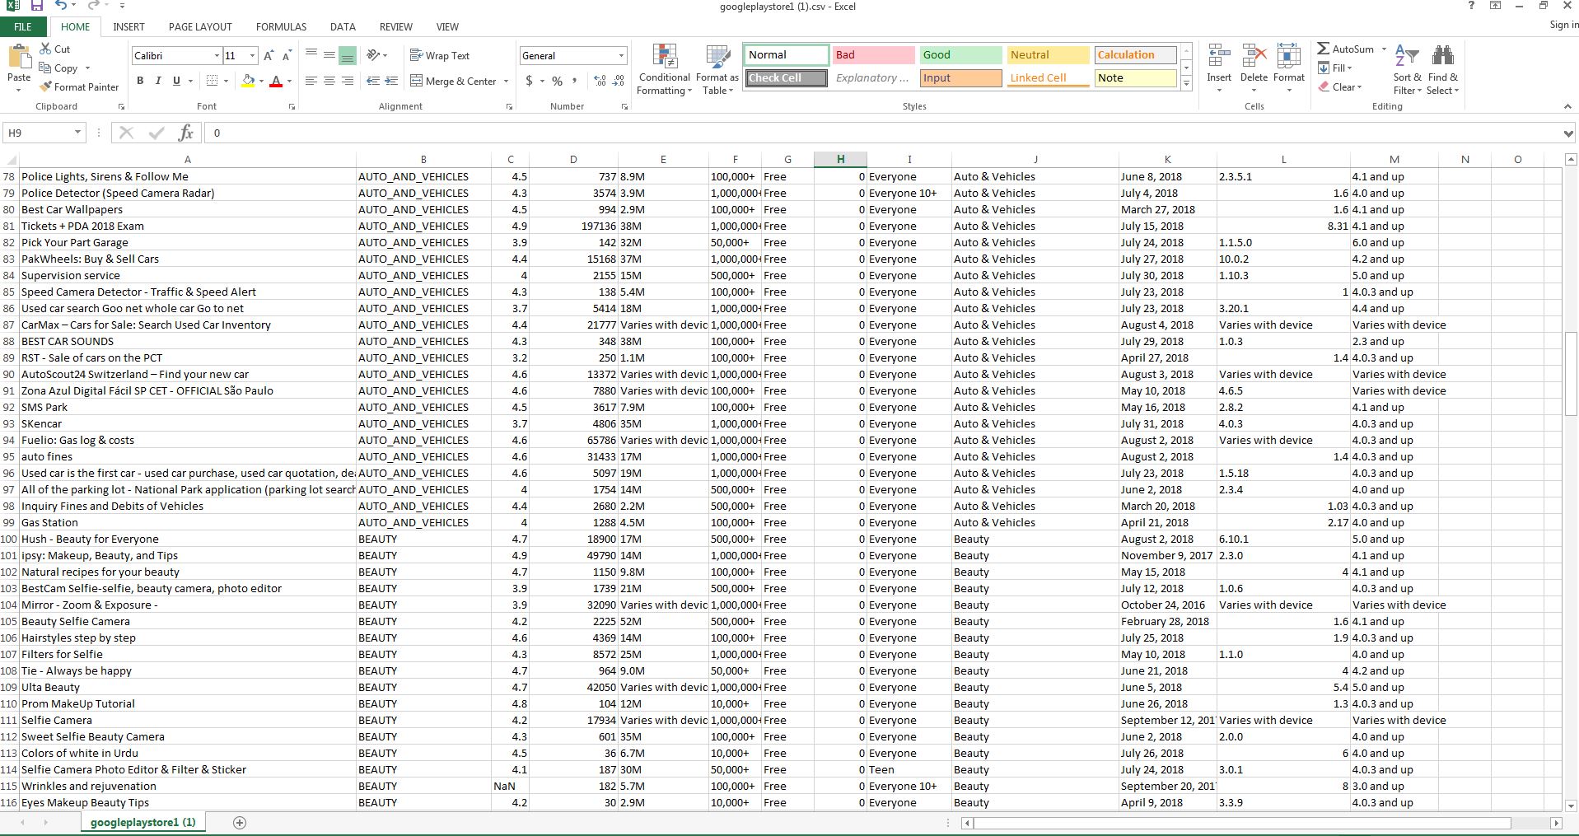Image resolution: width=1579 pixels, height=836 pixels.
Task: Decrease font size with the small A
Action: [287, 55]
